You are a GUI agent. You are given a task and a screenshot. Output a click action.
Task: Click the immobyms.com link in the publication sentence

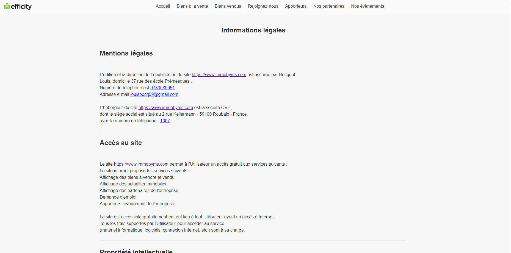point(219,75)
